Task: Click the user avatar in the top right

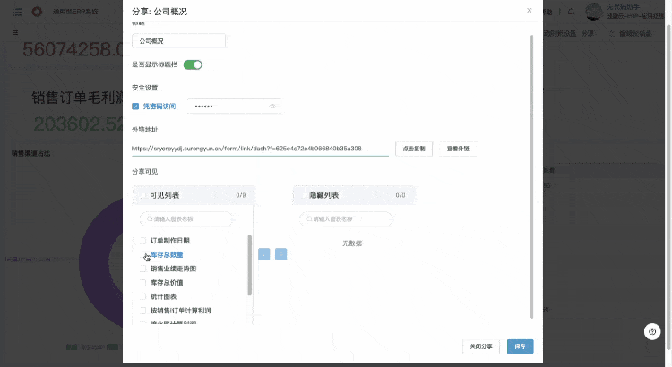Action: 594,12
